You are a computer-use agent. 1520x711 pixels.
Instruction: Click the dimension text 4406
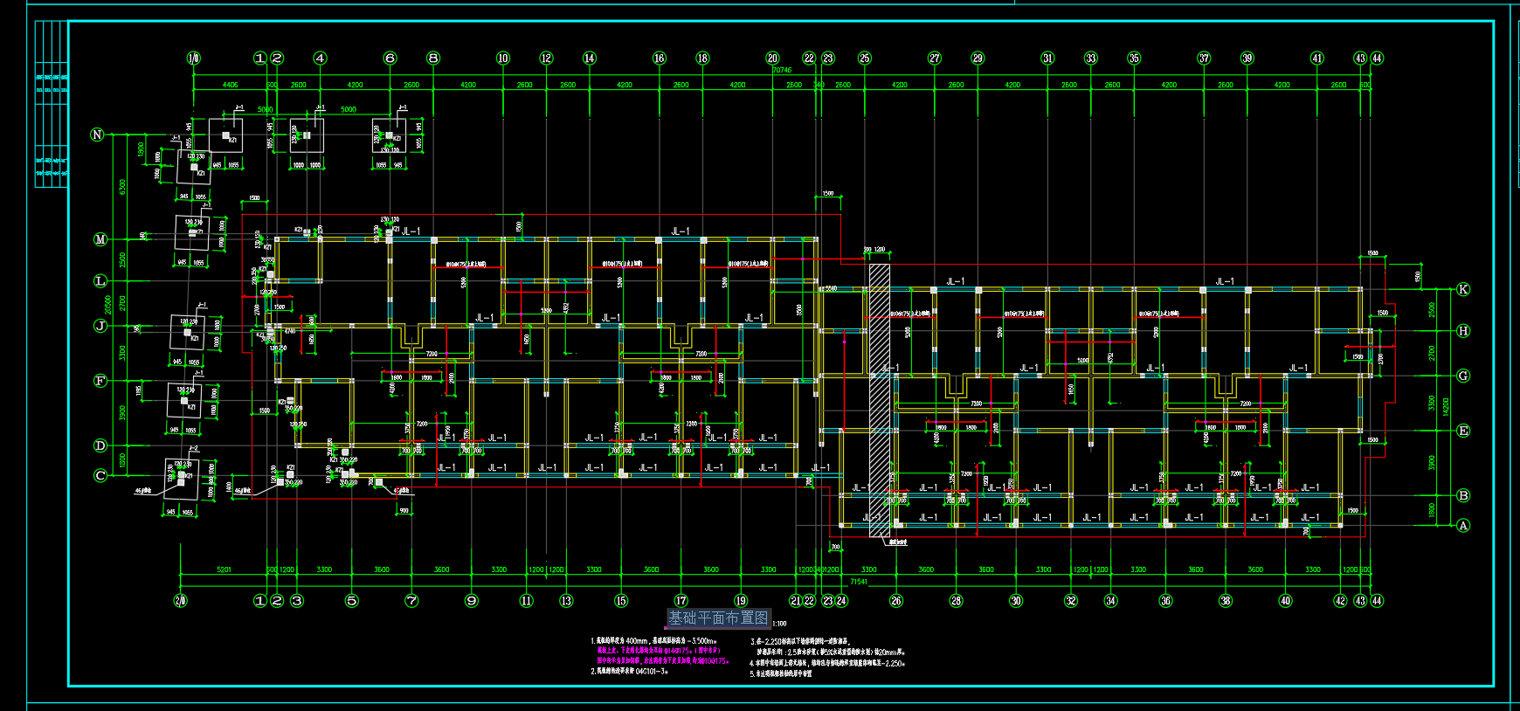230,86
